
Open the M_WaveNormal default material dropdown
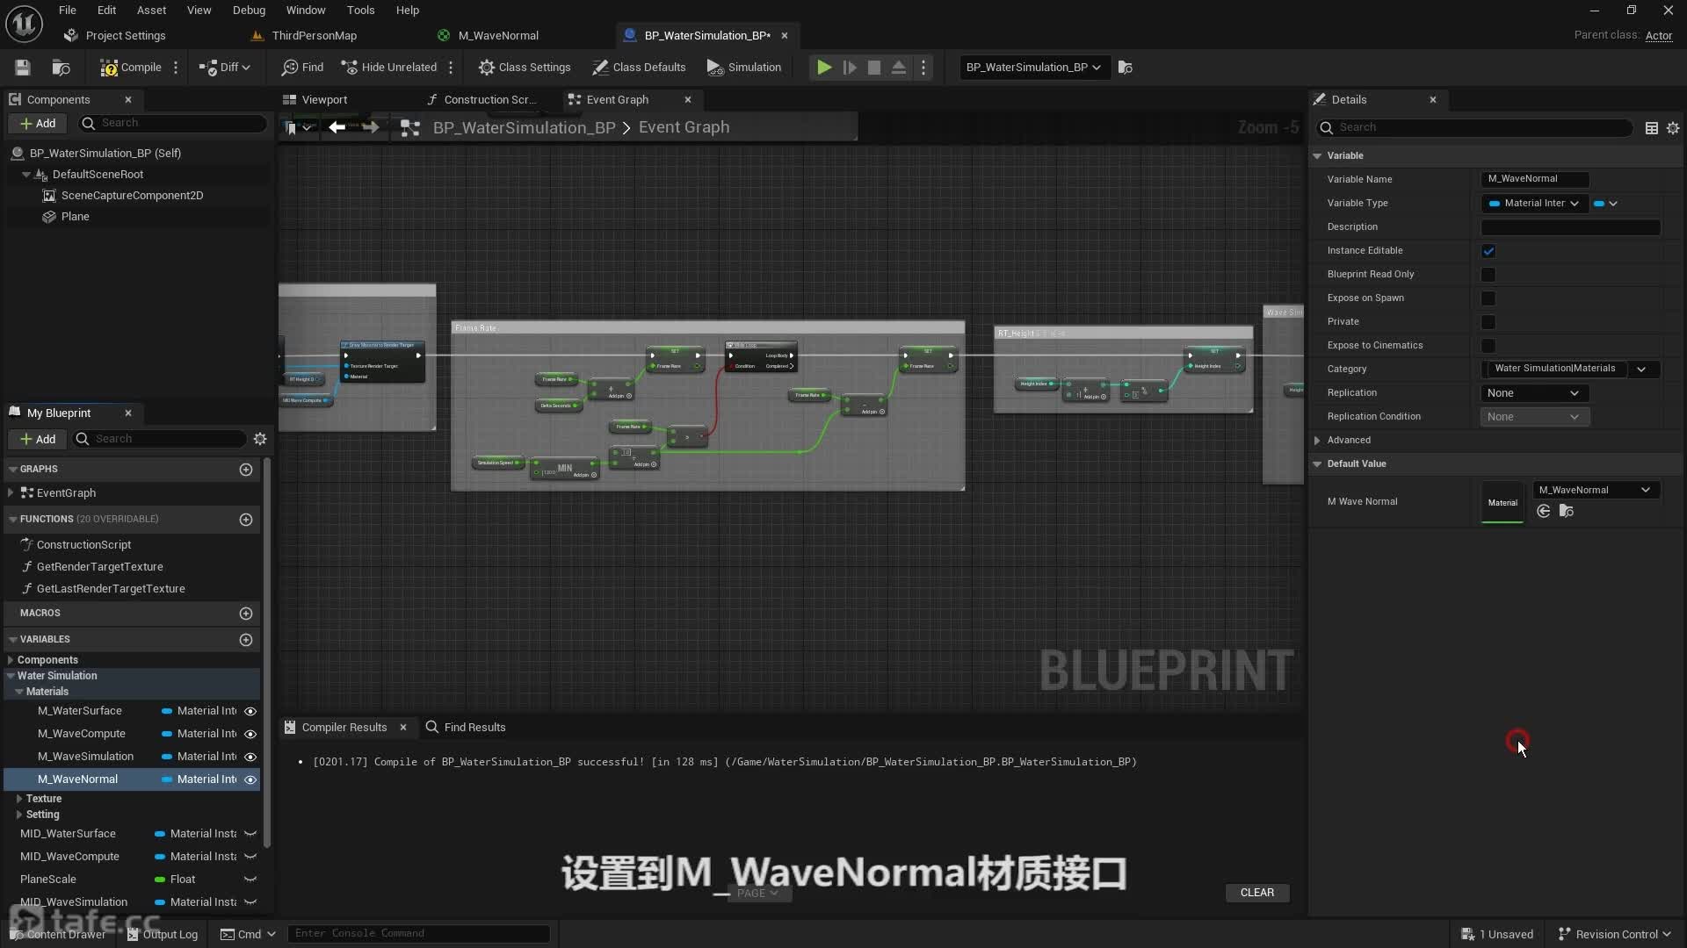[1595, 491]
